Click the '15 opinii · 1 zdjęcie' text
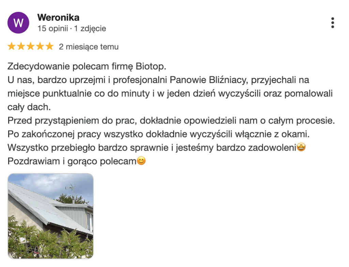 click(72, 29)
